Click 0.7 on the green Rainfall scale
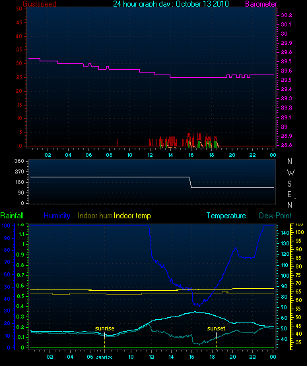Viewport: 307px width, 366px height. coord(20,275)
